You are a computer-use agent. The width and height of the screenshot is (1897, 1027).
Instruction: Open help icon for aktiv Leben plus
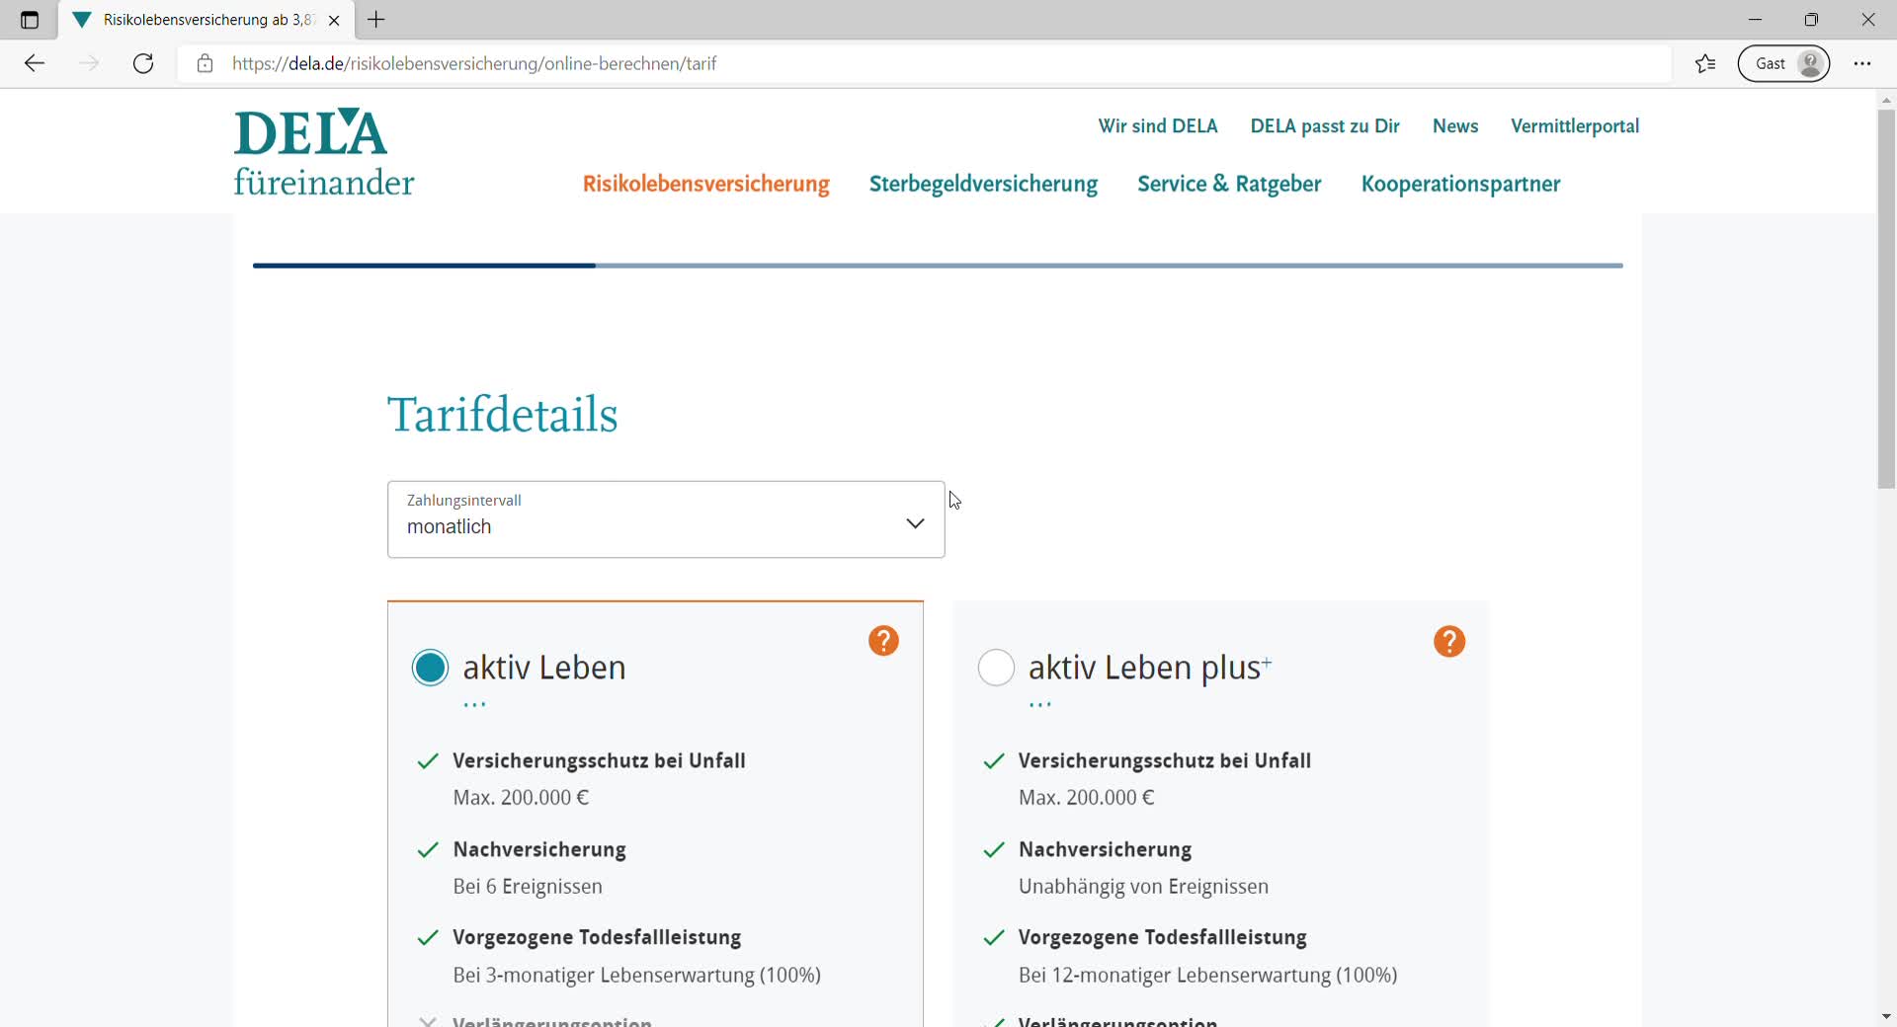pos(1448,642)
